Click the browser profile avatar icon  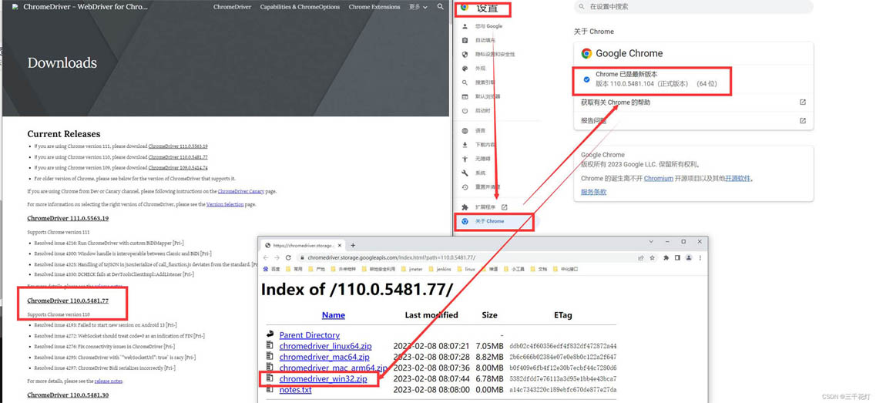click(x=689, y=258)
